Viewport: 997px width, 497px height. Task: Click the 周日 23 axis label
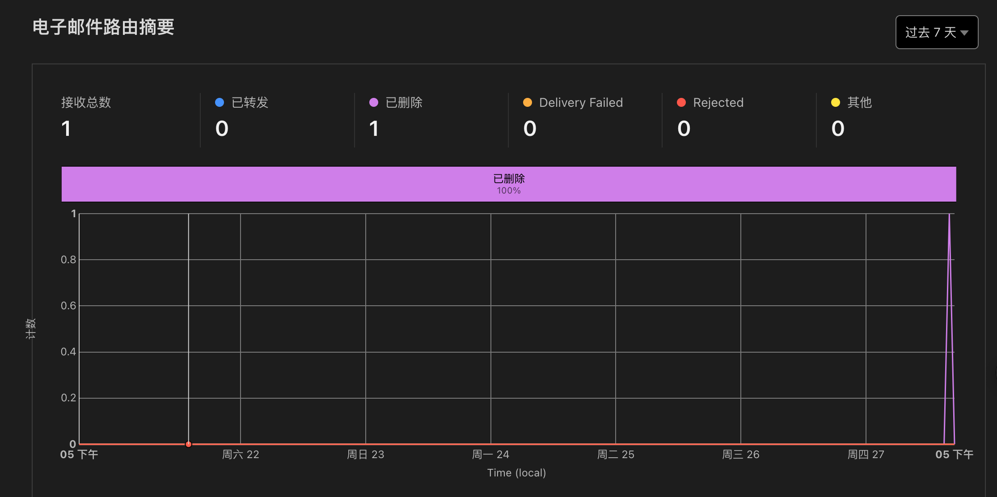366,455
